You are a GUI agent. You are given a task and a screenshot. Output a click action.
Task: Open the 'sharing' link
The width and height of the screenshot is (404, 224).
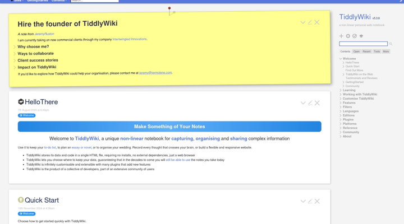238,139
